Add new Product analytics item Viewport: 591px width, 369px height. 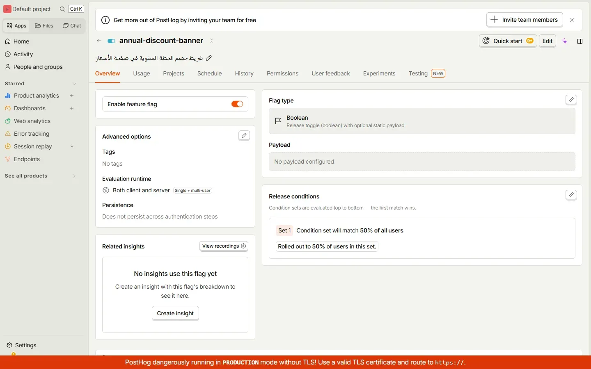click(x=72, y=96)
